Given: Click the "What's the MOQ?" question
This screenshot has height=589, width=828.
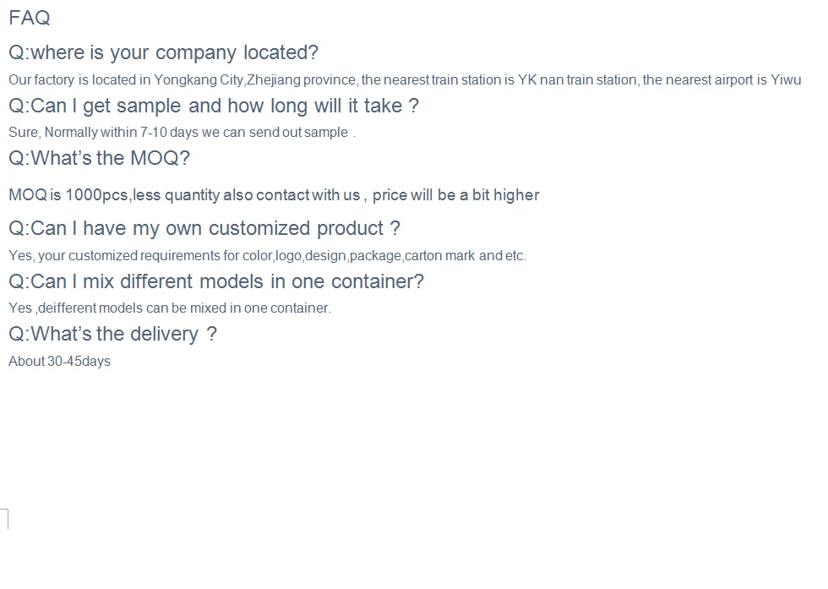Looking at the screenshot, I should (x=100, y=158).
